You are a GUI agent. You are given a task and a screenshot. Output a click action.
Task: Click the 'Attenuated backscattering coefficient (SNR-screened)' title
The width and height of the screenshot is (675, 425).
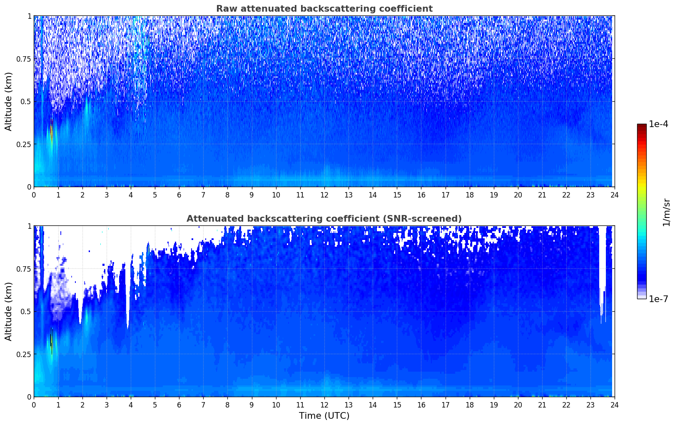click(x=324, y=219)
